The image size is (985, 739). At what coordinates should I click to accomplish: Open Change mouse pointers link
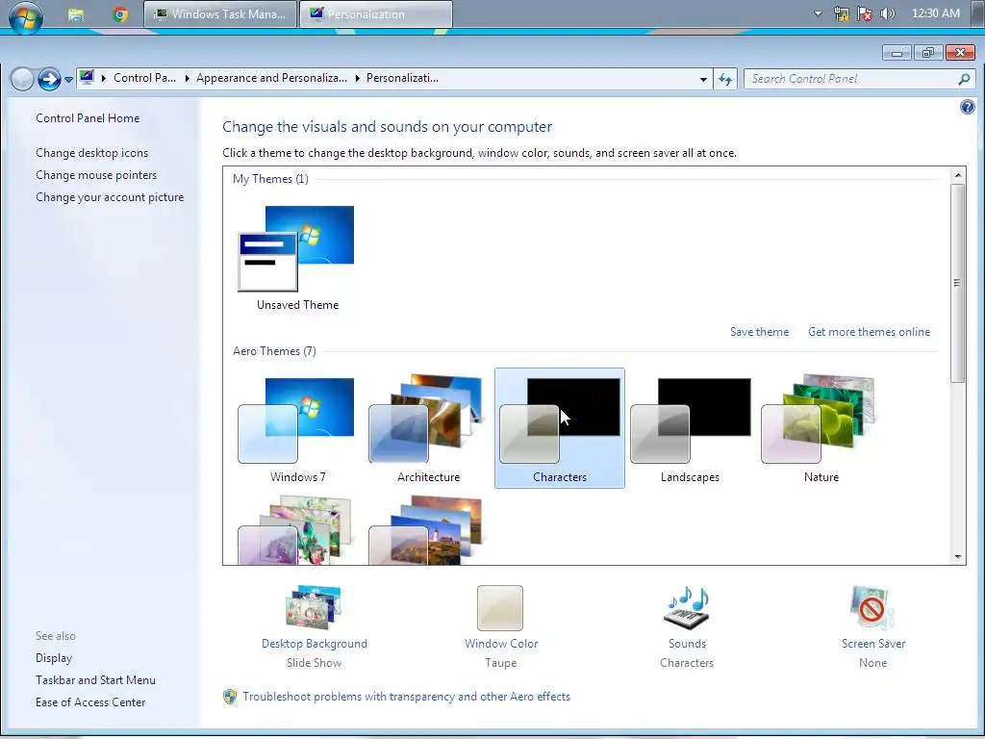(96, 175)
